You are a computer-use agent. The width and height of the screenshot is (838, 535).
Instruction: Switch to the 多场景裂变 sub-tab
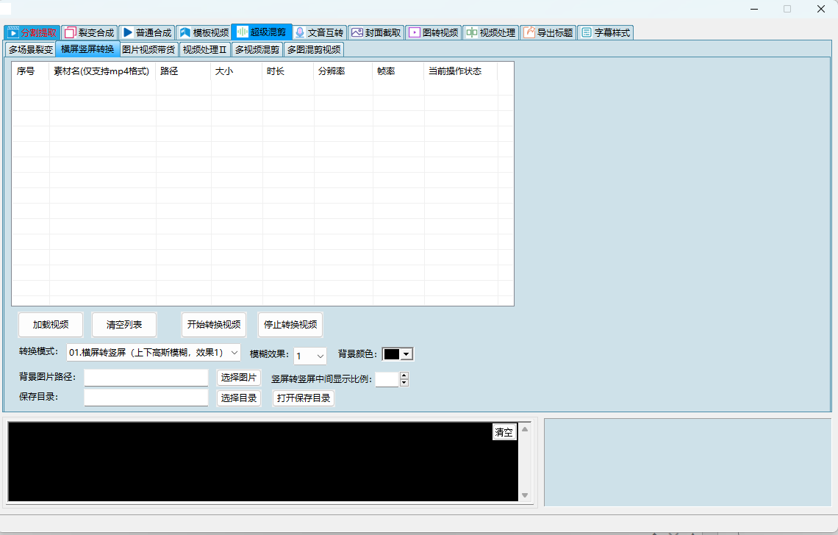click(30, 50)
